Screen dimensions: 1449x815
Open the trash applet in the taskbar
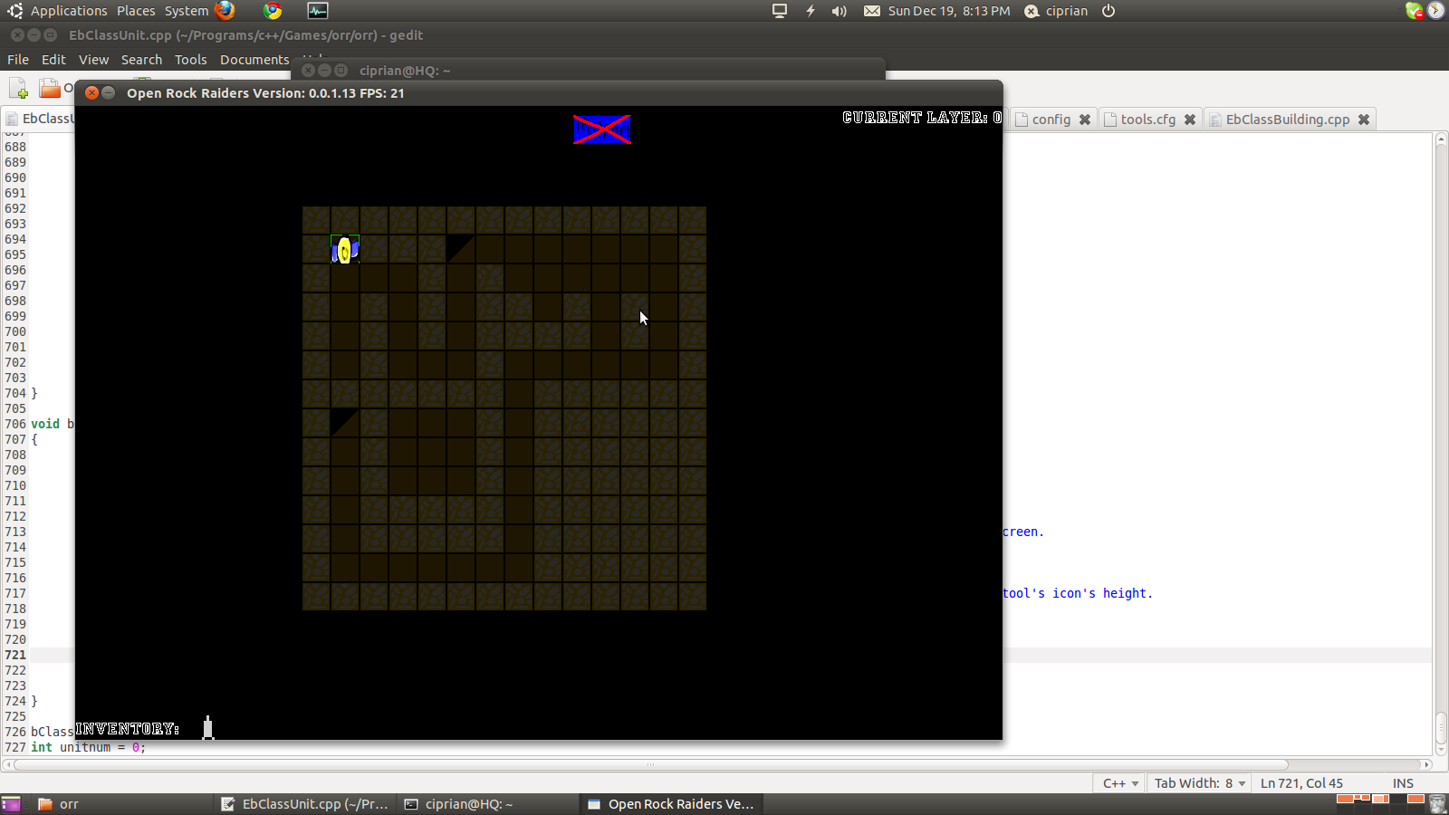[1437, 804]
